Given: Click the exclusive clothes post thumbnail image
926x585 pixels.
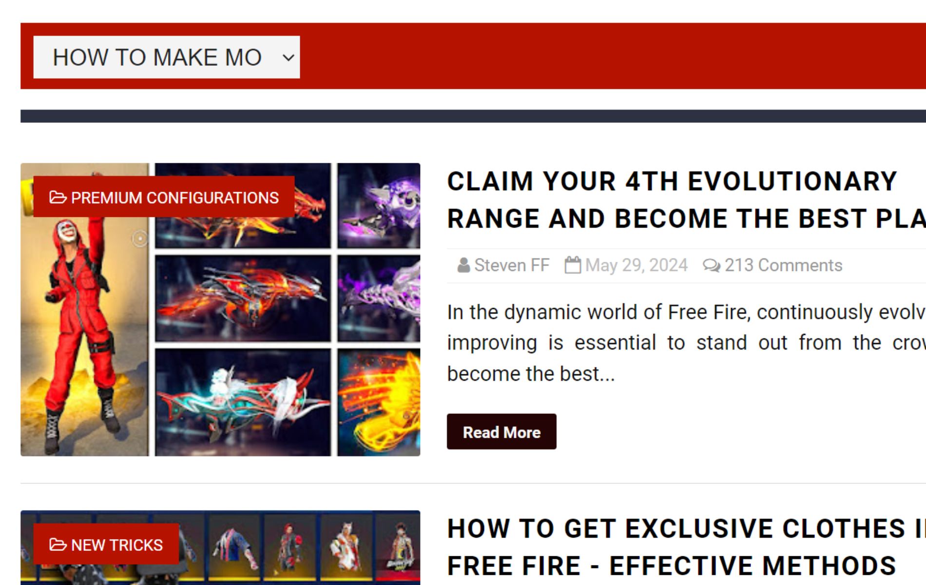Looking at the screenshot, I should click(220, 547).
